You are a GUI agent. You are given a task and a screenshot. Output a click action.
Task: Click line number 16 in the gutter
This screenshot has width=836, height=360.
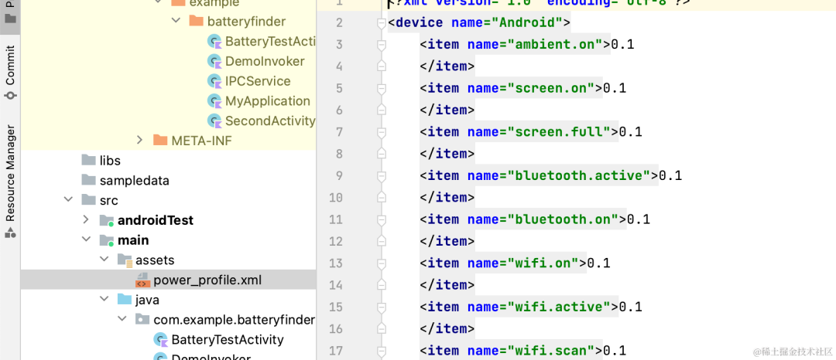336,328
